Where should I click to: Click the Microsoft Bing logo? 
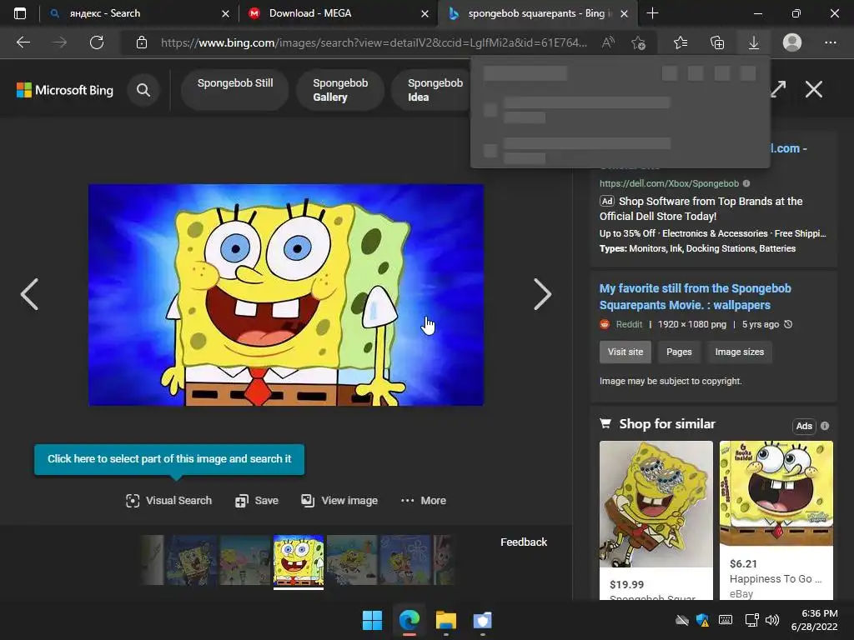pos(65,90)
